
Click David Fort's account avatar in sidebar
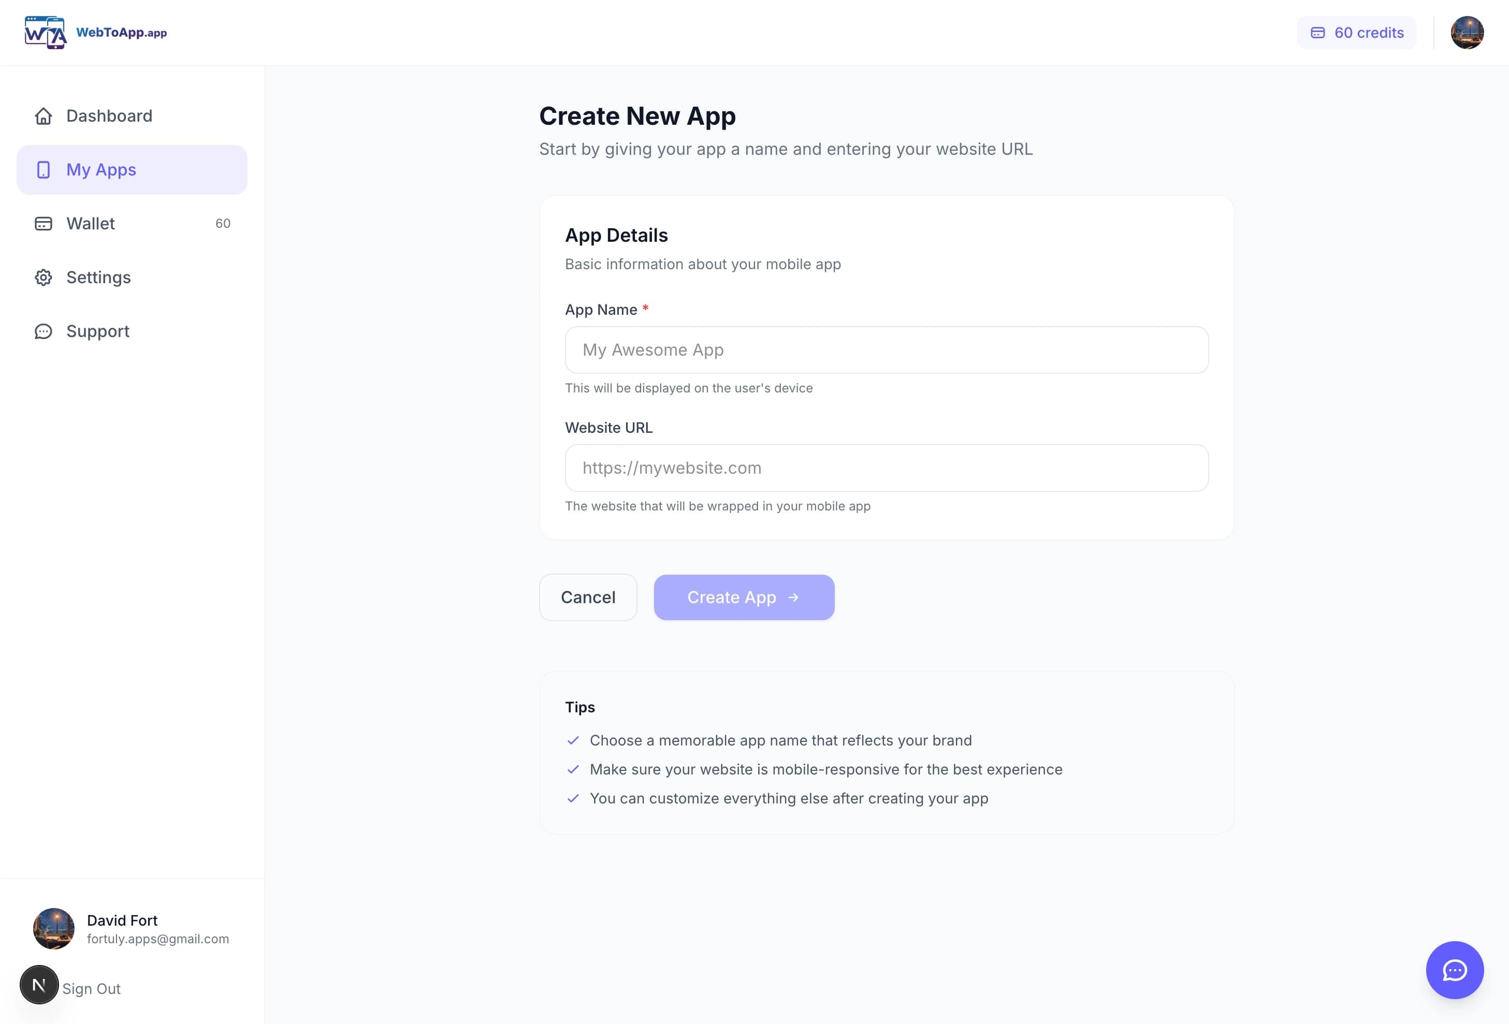pyautogui.click(x=53, y=929)
